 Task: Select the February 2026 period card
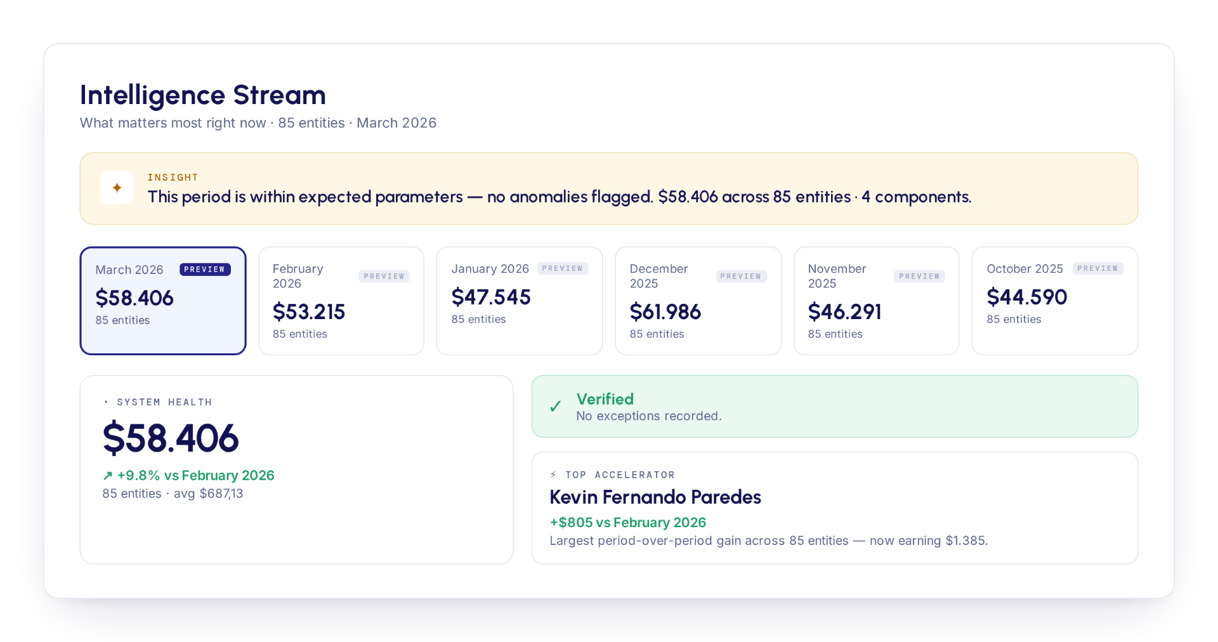[341, 301]
